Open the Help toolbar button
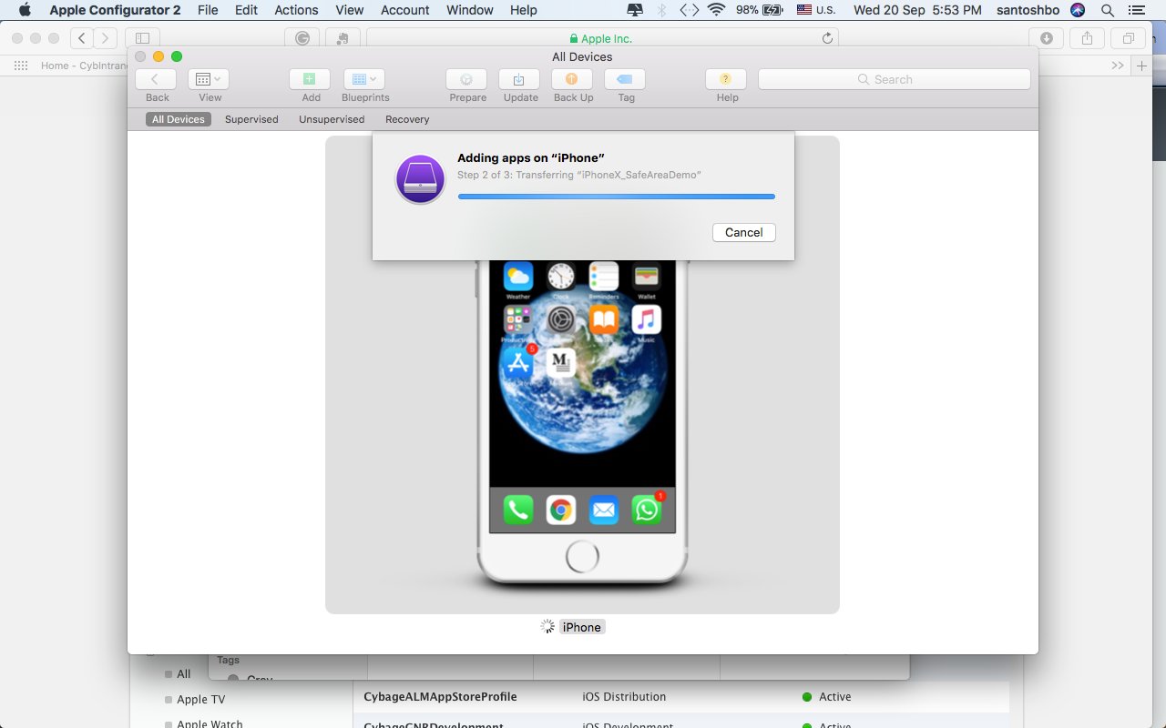The height and width of the screenshot is (728, 1166). pos(726,79)
